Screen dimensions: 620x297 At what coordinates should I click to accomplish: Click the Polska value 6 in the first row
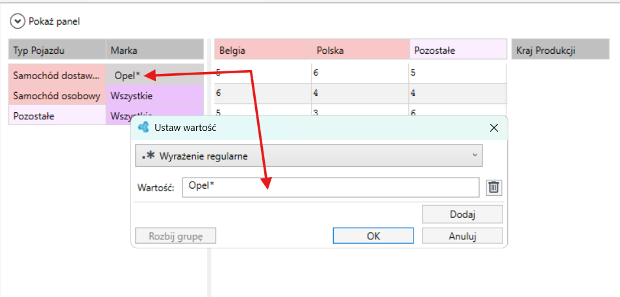360,73
